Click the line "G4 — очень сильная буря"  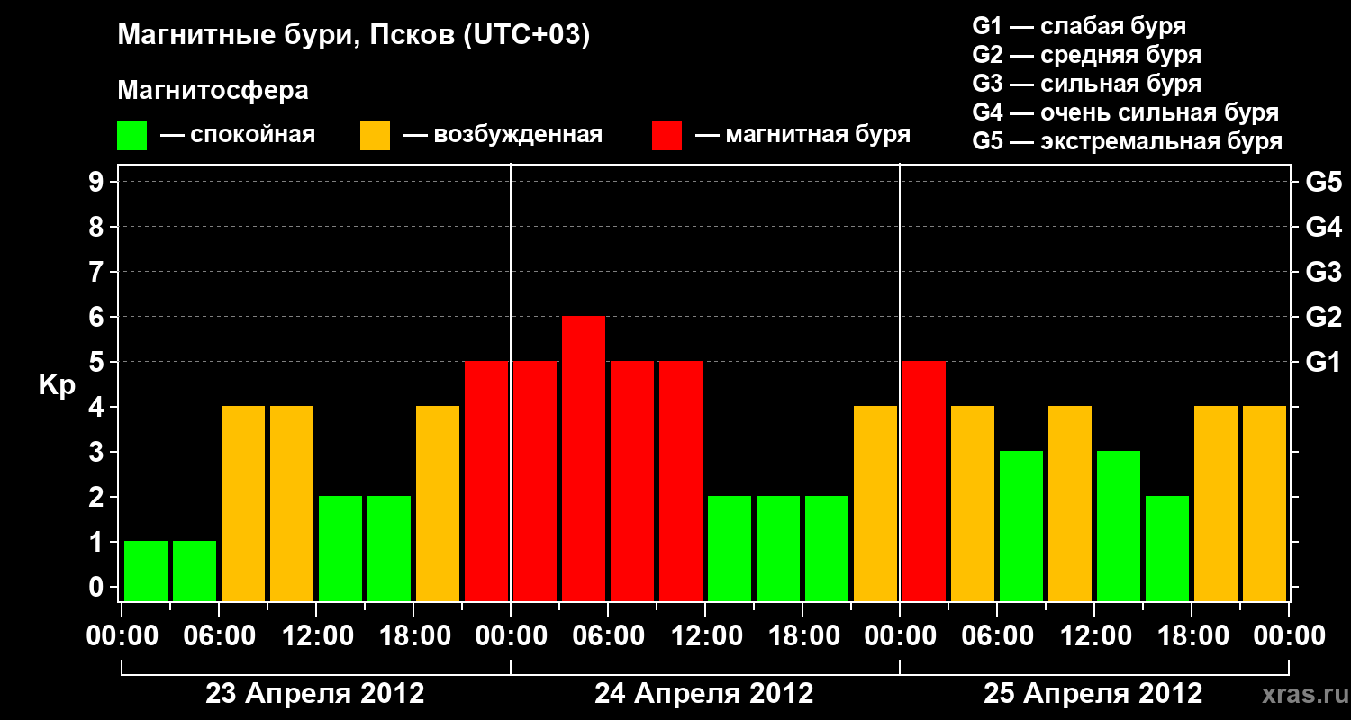tap(1126, 112)
